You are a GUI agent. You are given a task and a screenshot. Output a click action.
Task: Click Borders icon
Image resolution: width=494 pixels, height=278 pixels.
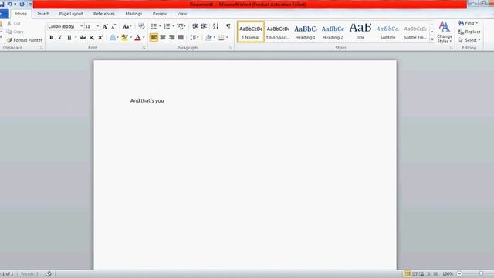[x=222, y=38]
